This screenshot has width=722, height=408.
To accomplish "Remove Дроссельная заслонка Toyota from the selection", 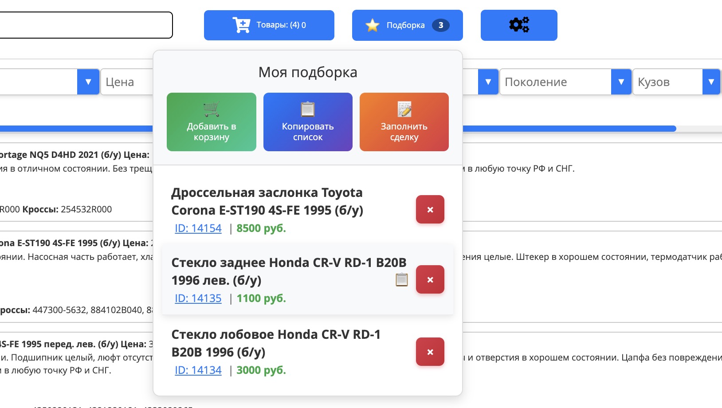I will click(x=430, y=209).
